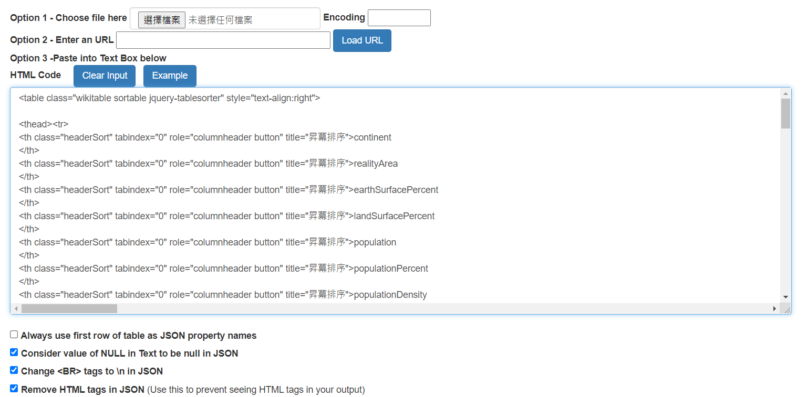Click the text area resize handle
Viewport: 807px width, 397px height.
tap(787, 310)
